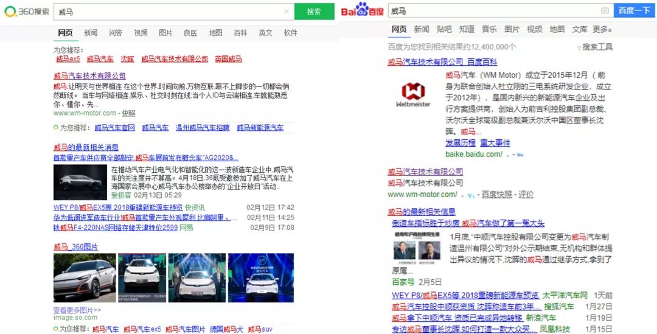657x334 pixels.
Task: Open news item 华为低调进军造车行业
Action: tap(145, 218)
